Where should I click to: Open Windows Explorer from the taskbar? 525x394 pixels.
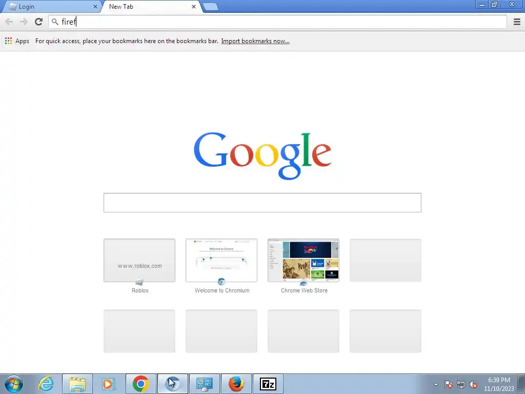(77, 384)
